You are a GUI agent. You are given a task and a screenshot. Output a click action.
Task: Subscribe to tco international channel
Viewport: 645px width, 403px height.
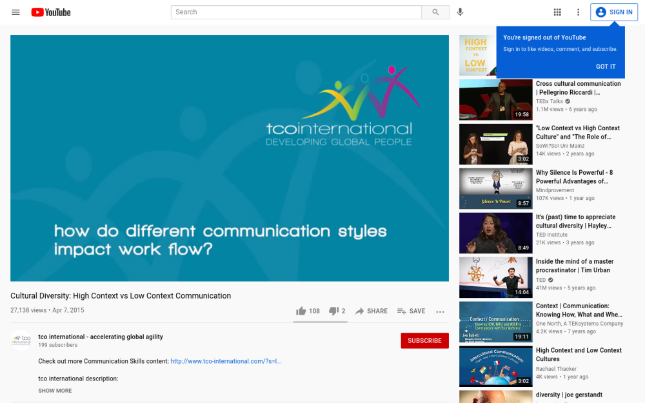[424, 340]
